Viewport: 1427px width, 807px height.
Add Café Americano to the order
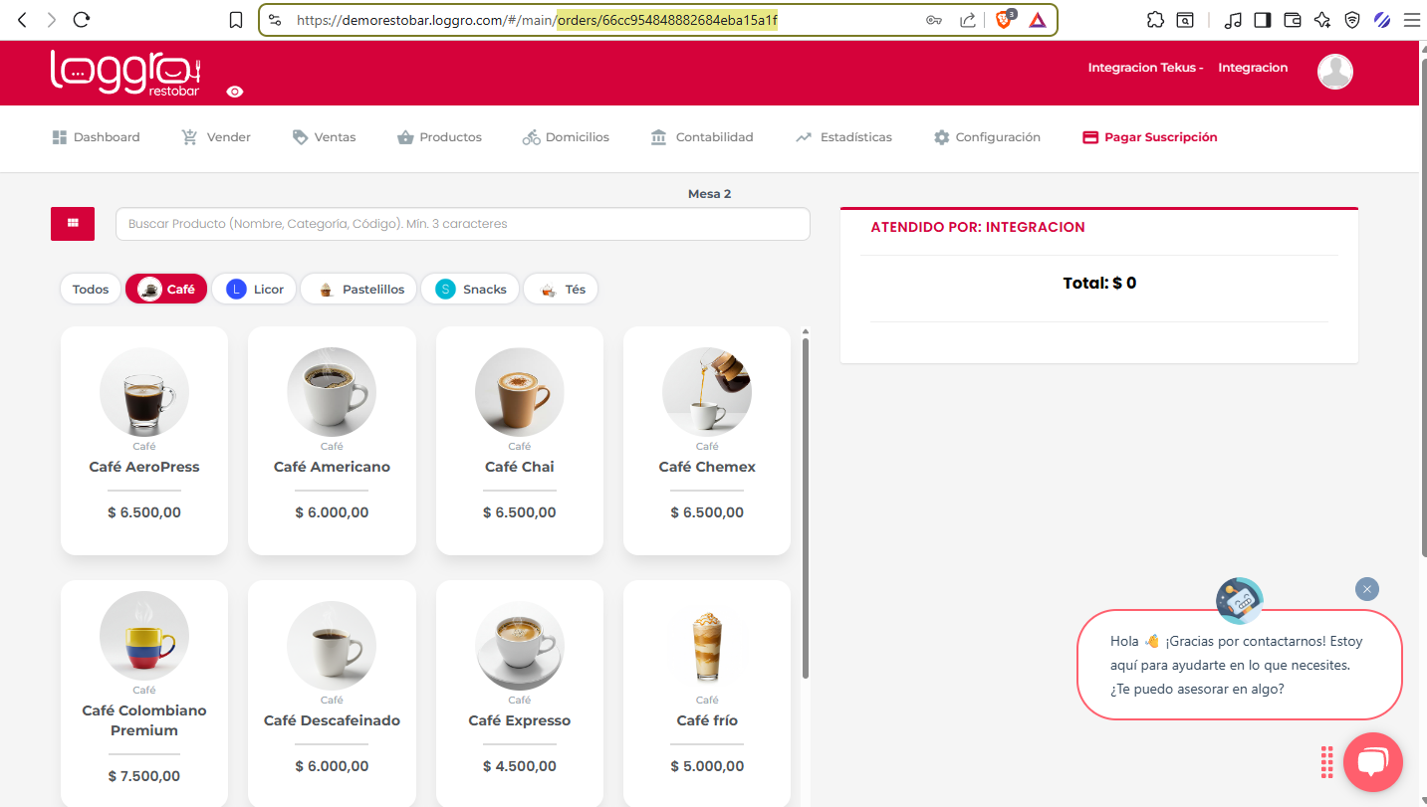pyautogui.click(x=332, y=441)
